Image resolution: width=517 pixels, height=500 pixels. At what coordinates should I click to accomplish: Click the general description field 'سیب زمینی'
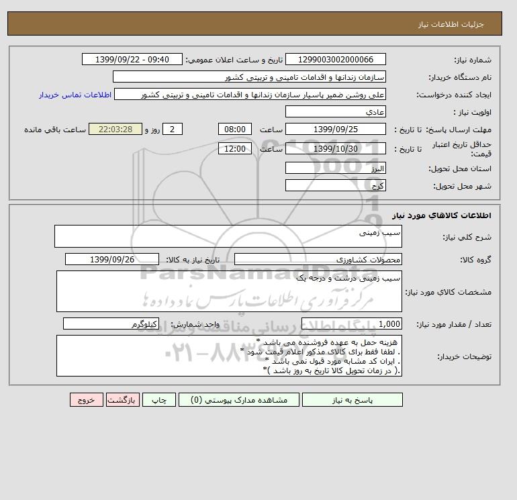228,236
